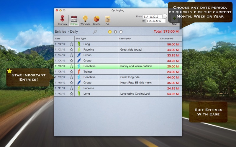The width and height of the screenshot is (236, 147).
Task: Click the light green cyclist icon on 11/03/12 row
Action: [79, 50]
